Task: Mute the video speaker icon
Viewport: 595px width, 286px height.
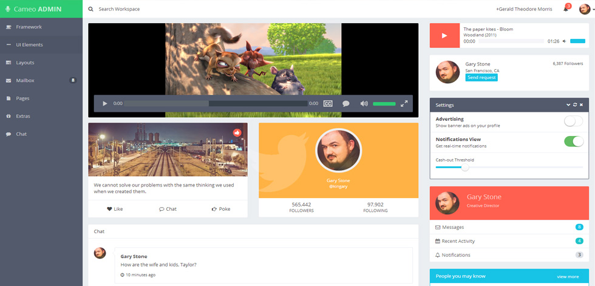Action: 364,104
